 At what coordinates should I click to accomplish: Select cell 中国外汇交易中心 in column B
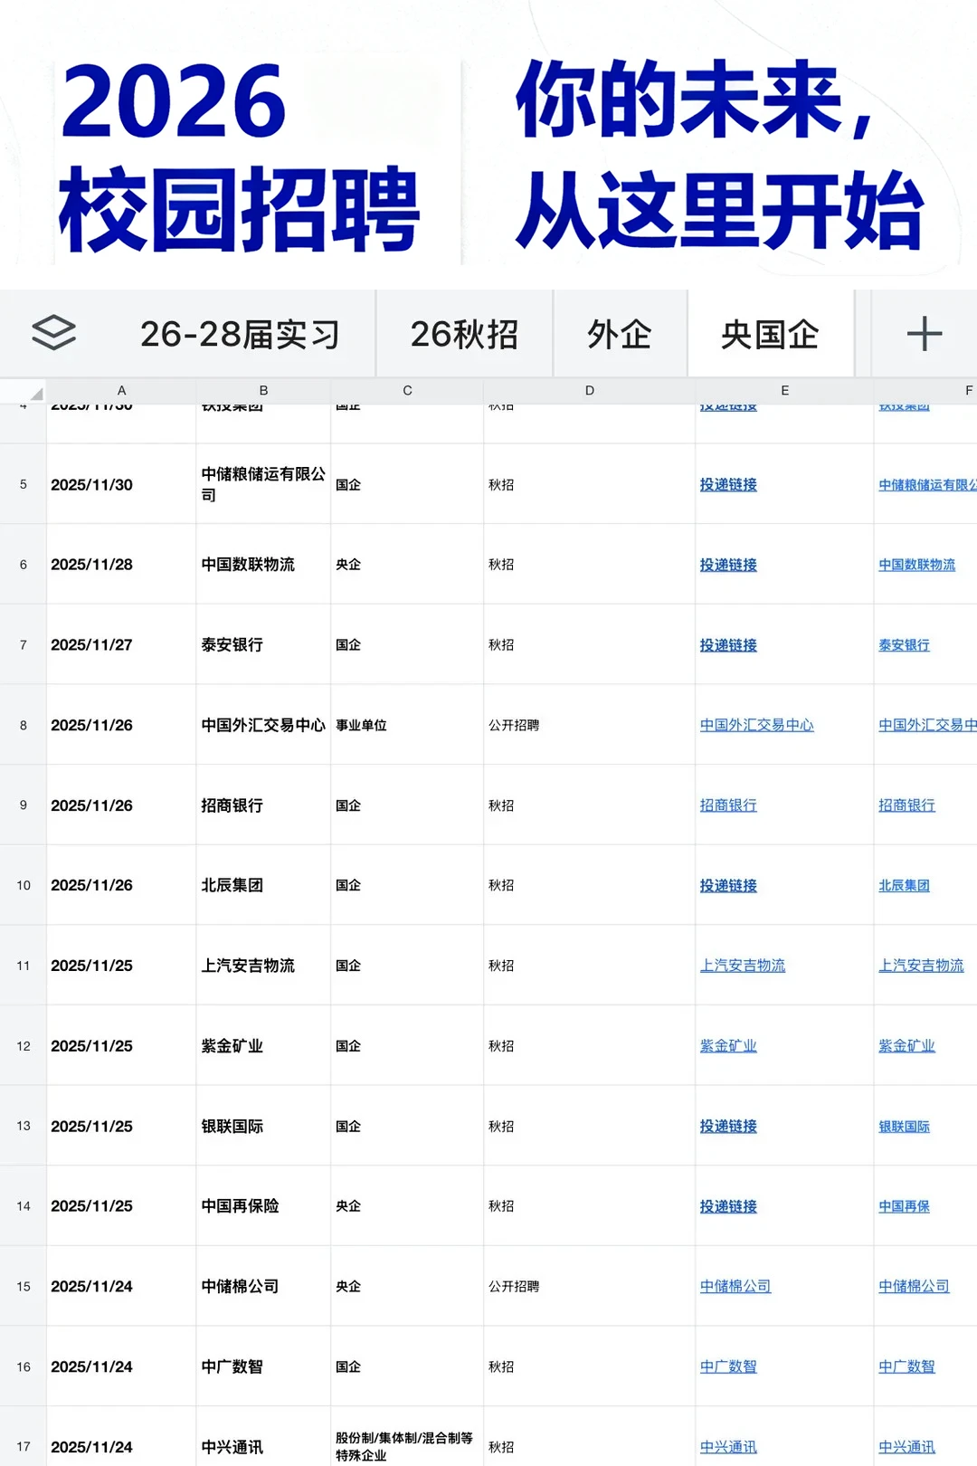click(263, 725)
